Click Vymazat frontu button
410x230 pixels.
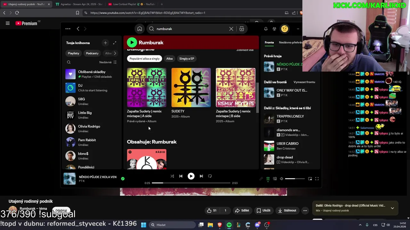304,82
